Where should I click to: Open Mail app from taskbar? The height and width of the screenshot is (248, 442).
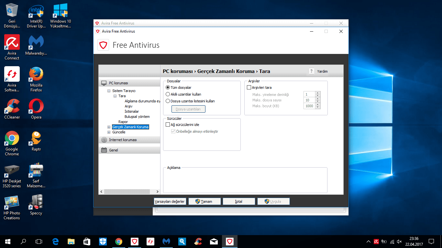pos(214,241)
